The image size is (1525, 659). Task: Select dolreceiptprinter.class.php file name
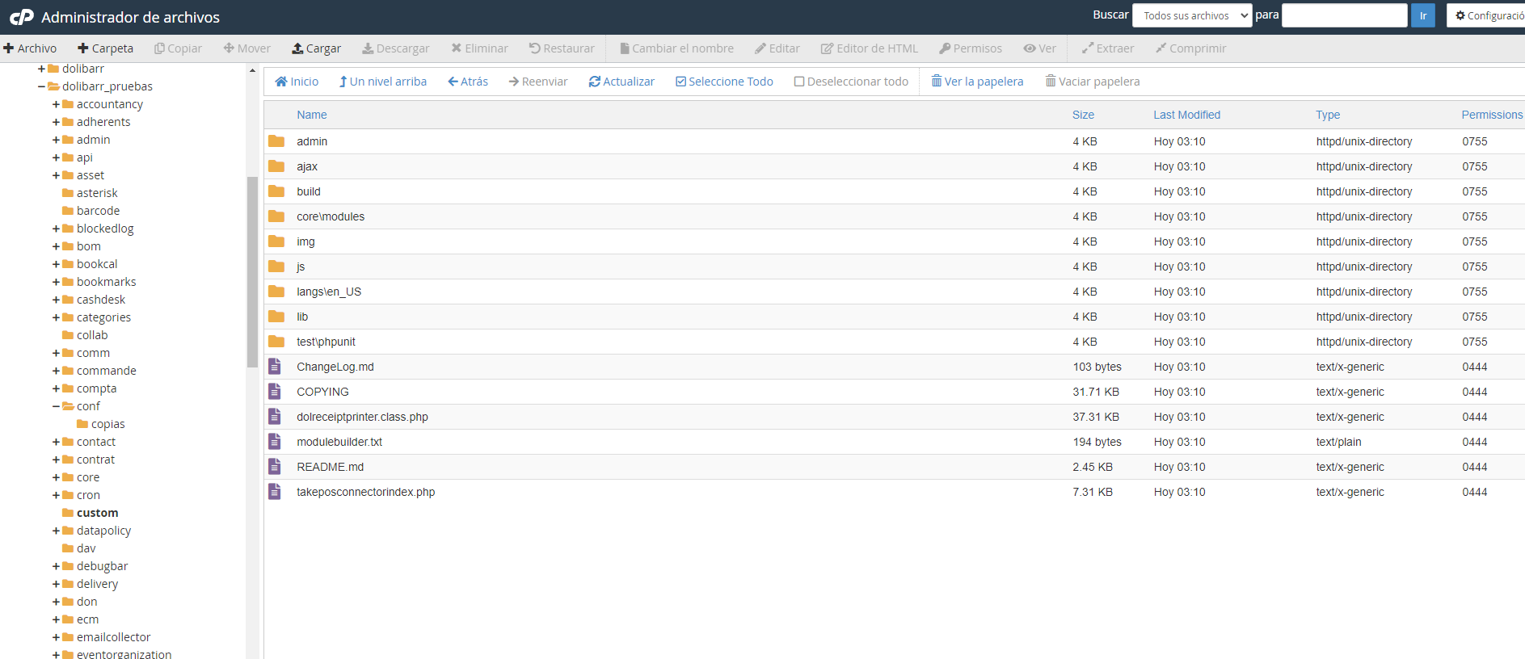(x=362, y=417)
